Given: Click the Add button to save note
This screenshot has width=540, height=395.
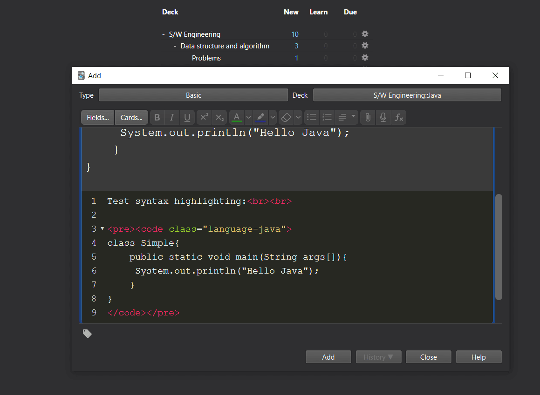Looking at the screenshot, I should coord(328,357).
